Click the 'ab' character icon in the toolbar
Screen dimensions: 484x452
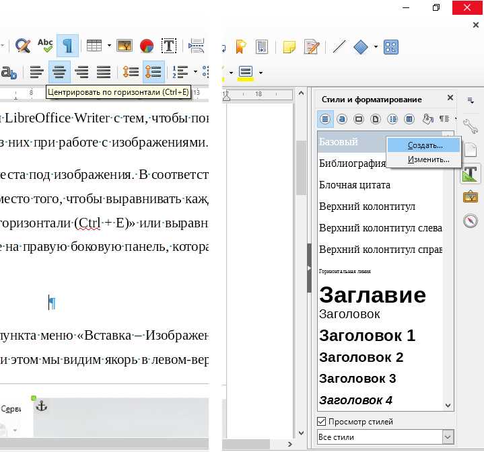click(x=9, y=73)
